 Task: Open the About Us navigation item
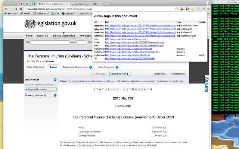[x=42, y=36]
